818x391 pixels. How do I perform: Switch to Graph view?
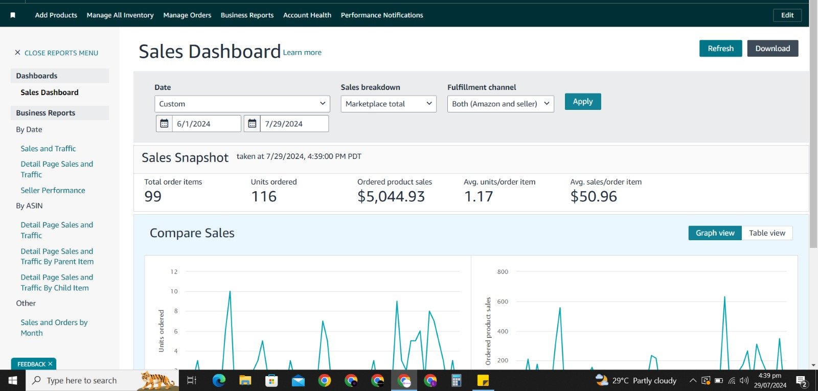point(715,233)
